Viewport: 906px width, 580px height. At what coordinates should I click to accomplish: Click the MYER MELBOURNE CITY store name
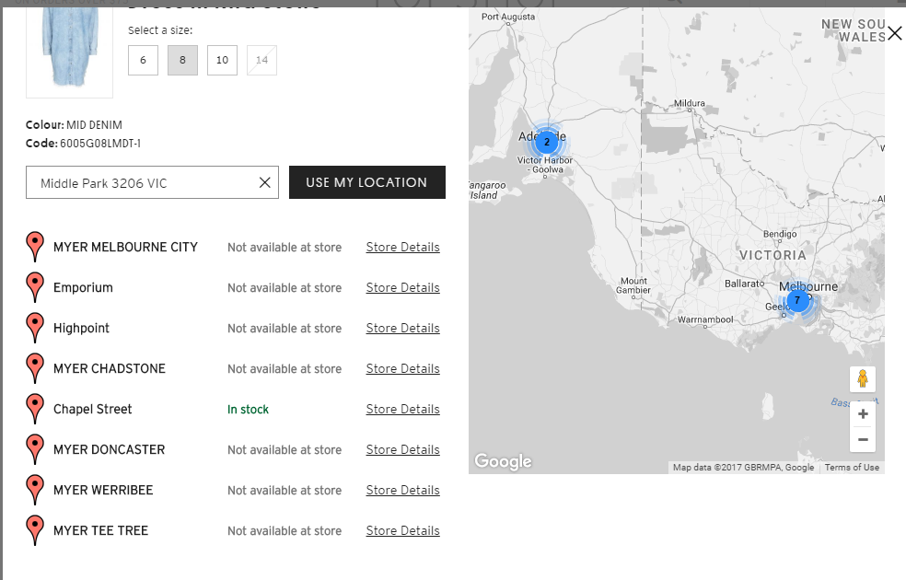tap(125, 248)
